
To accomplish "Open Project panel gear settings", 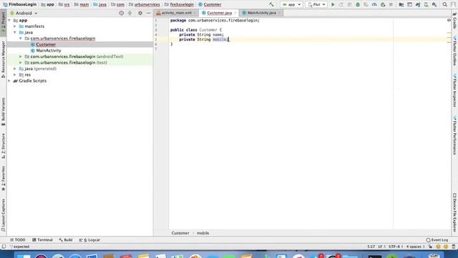I will point(140,13).
